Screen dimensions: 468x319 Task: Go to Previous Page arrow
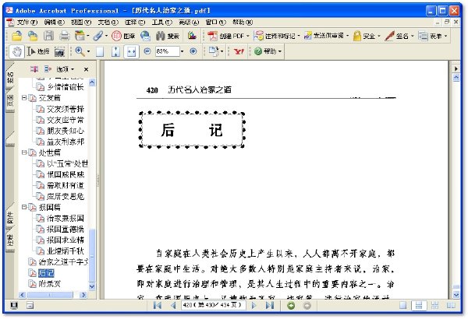[x=173, y=305]
